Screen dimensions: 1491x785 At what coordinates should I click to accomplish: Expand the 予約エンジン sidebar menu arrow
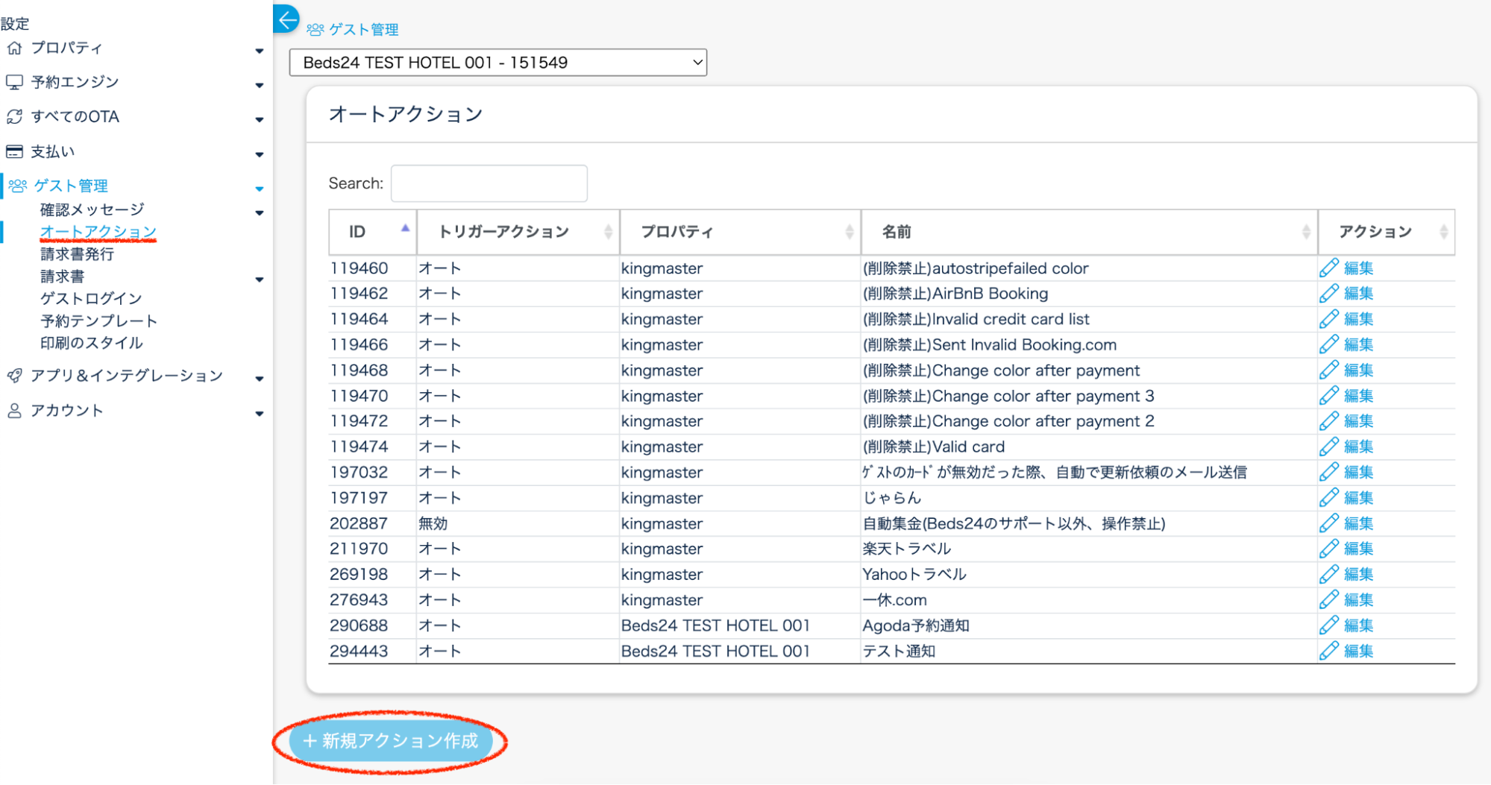point(259,85)
